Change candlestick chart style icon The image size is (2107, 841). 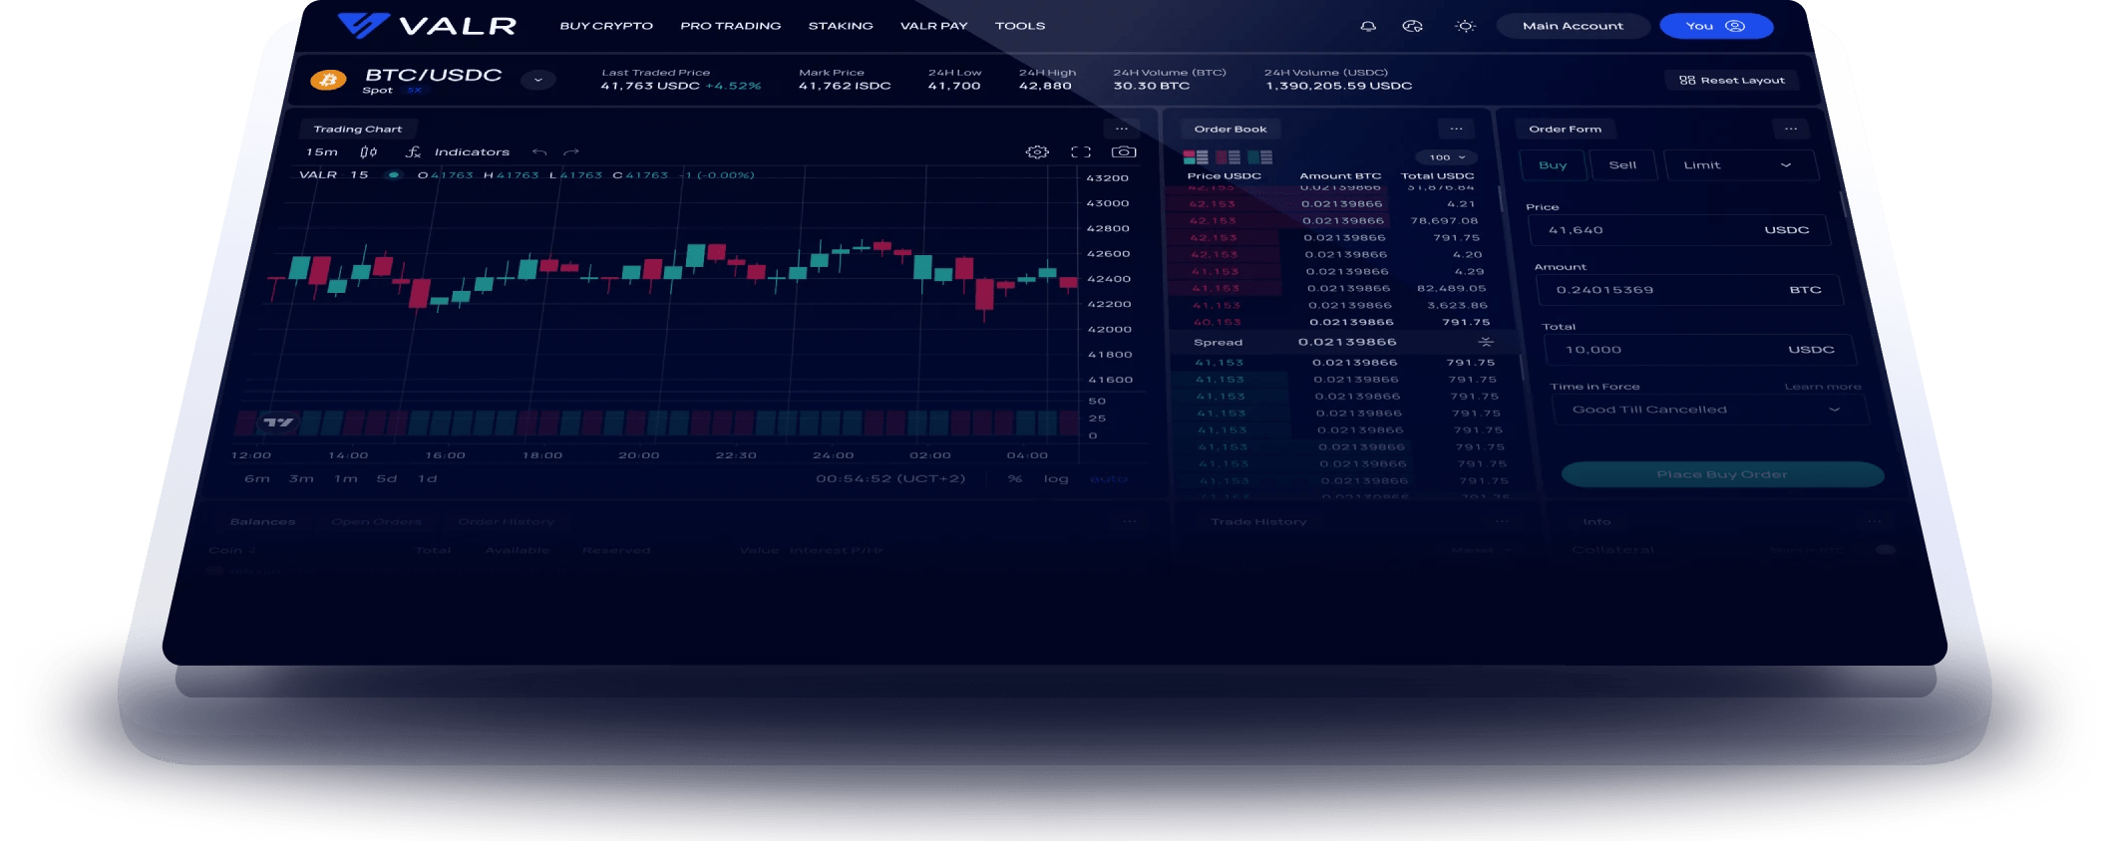369,152
